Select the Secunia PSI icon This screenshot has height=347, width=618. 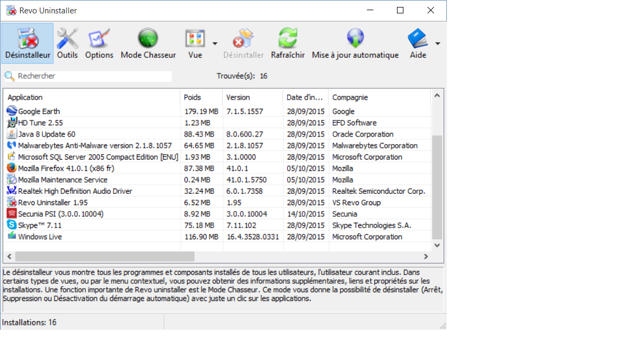coord(11,214)
